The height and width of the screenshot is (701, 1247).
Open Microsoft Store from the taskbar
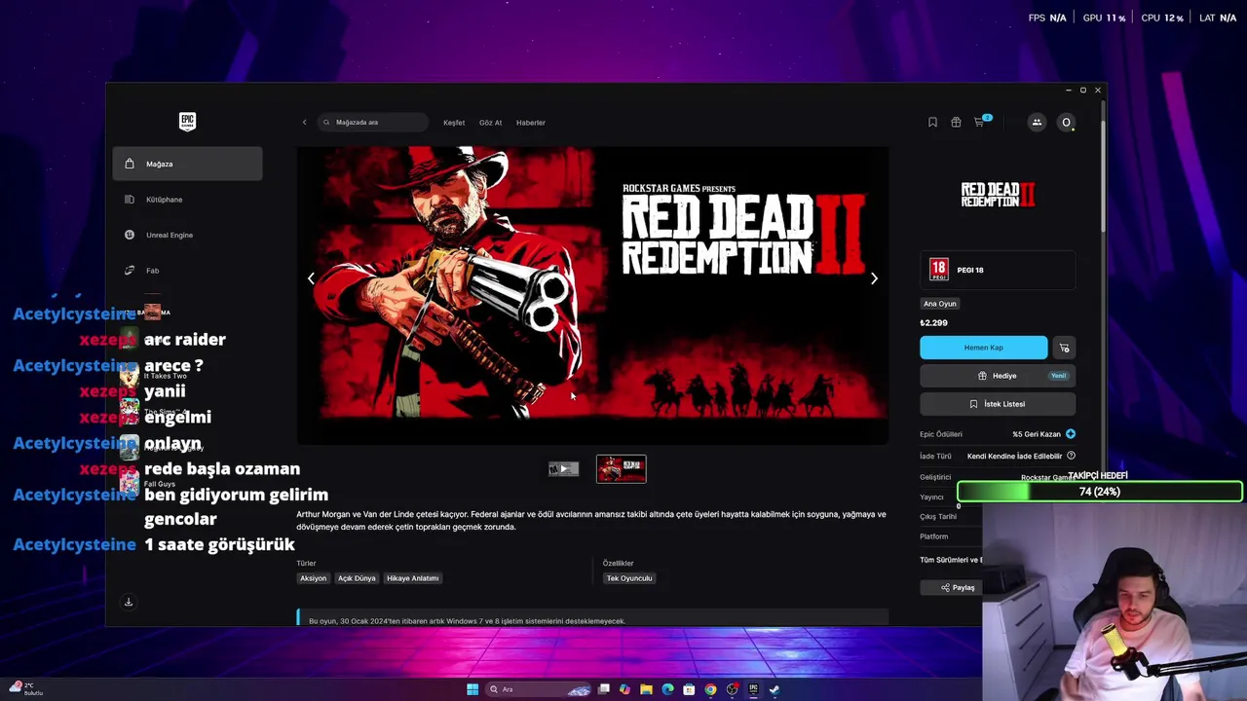click(689, 689)
